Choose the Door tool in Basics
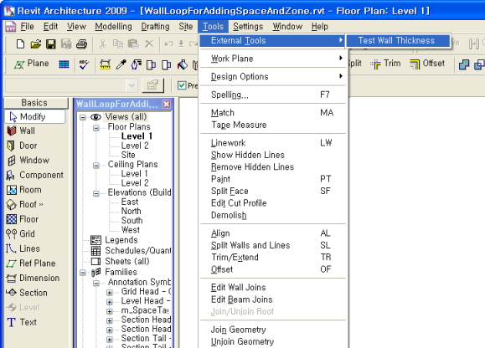 (x=22, y=146)
